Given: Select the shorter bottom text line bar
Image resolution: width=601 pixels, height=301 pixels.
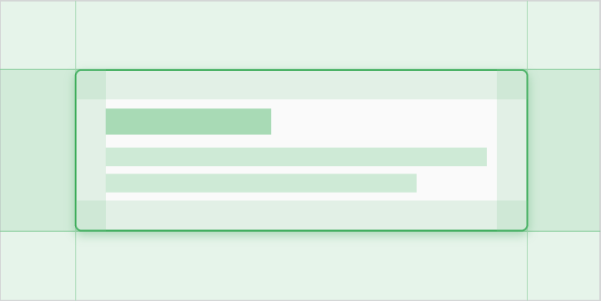Looking at the screenshot, I should tap(261, 183).
